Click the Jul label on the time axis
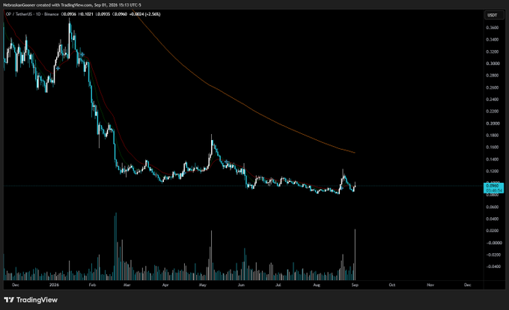 click(x=278, y=285)
